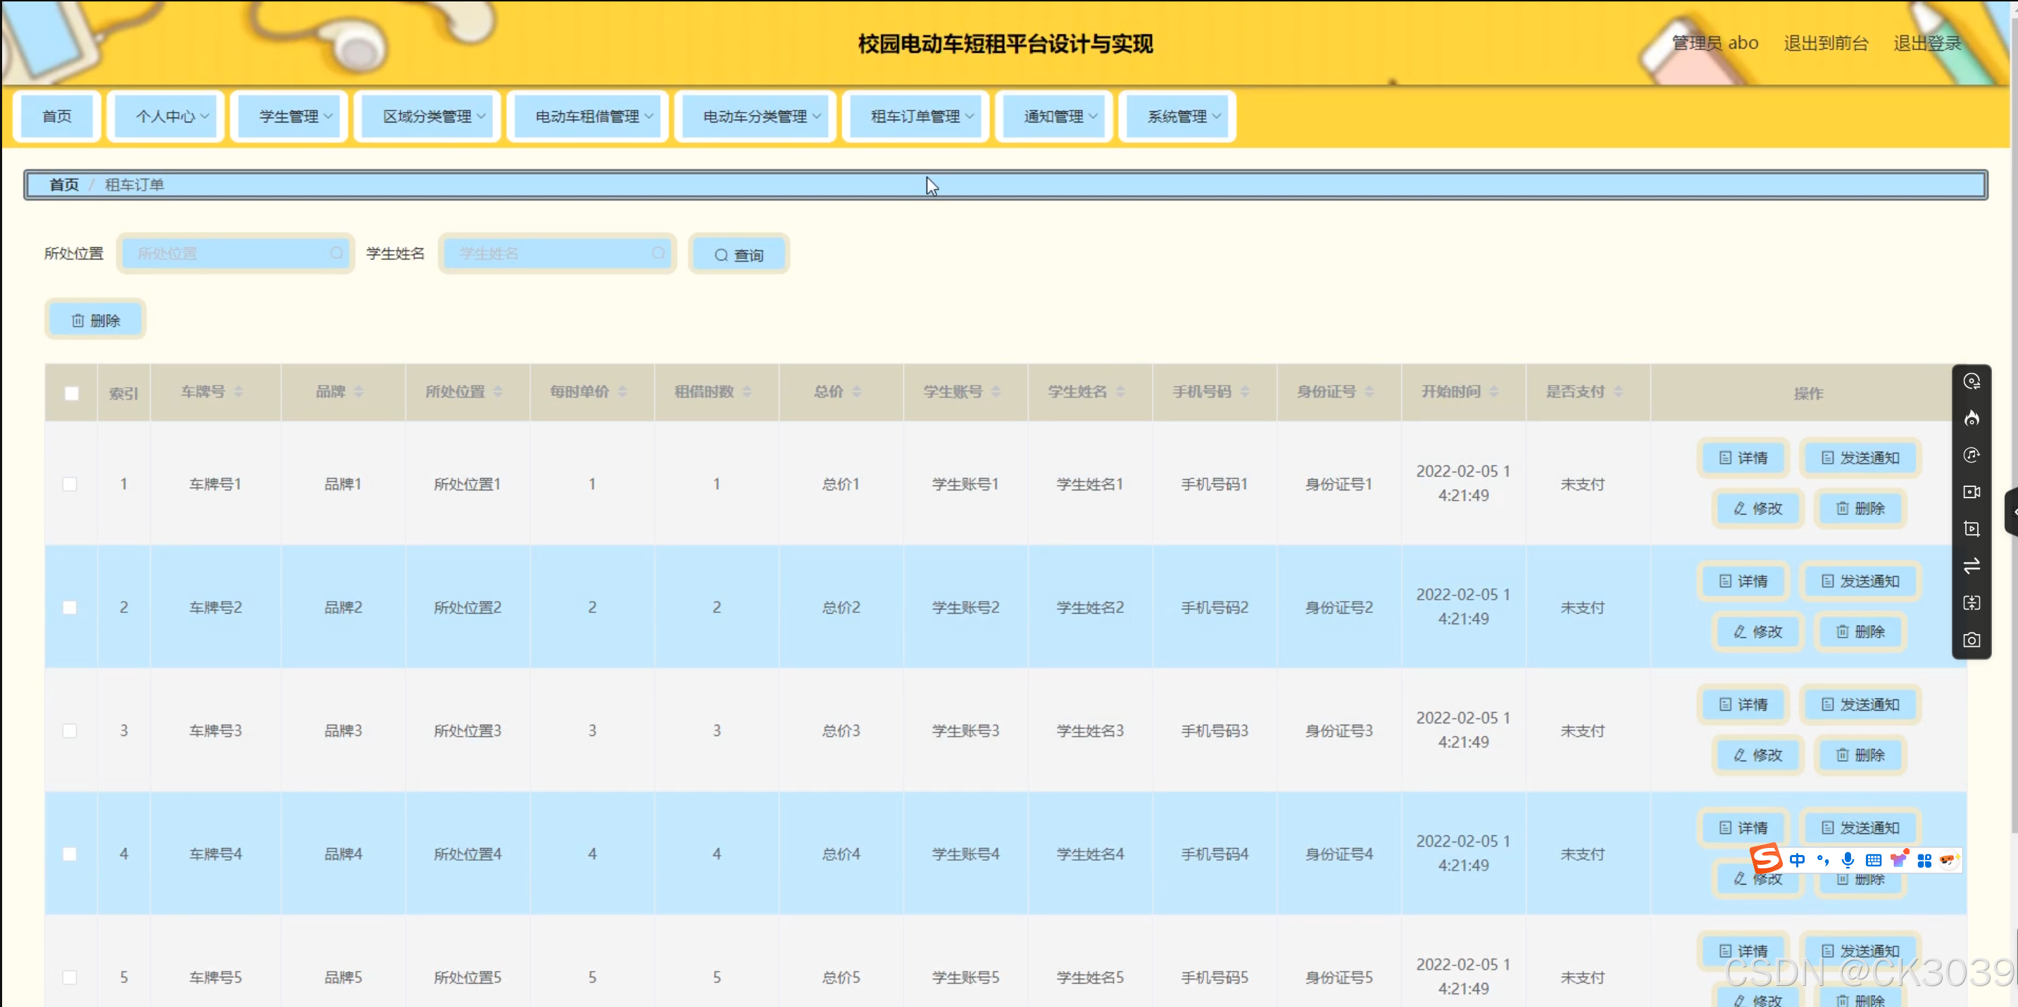Click the music note icon in the sidebar
This screenshot has height=1007, width=2018.
click(x=1971, y=455)
